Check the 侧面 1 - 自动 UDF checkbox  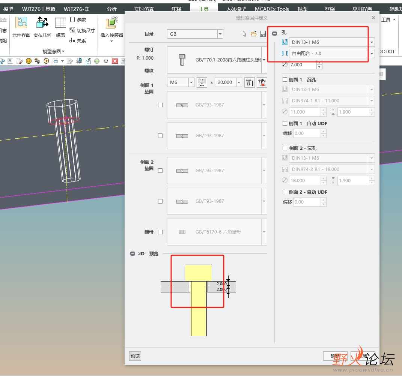pyautogui.click(x=285, y=123)
